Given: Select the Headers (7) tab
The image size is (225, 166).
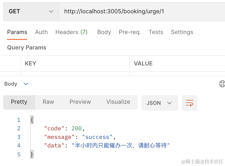Looking at the screenshot, I should (x=71, y=32).
